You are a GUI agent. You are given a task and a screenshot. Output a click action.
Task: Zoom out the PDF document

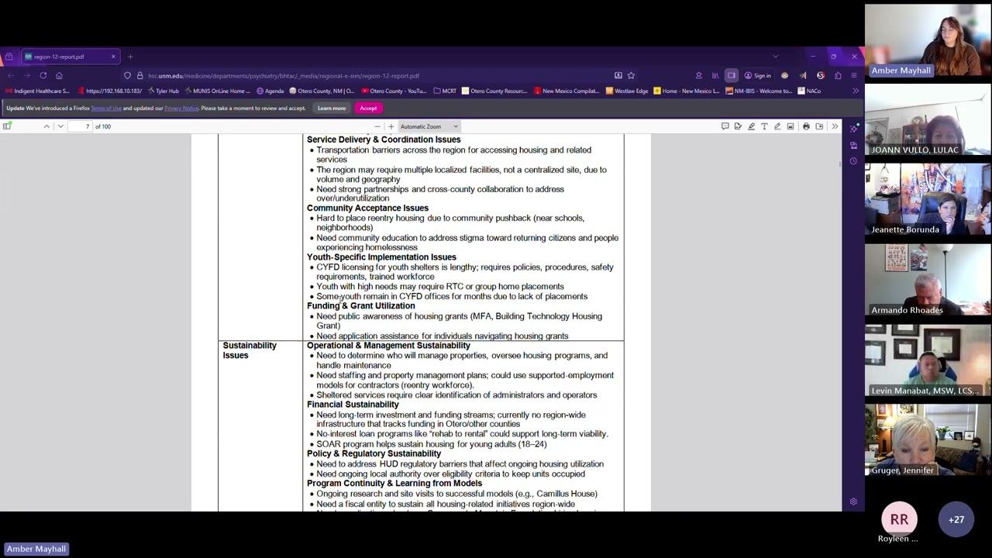pos(377,126)
